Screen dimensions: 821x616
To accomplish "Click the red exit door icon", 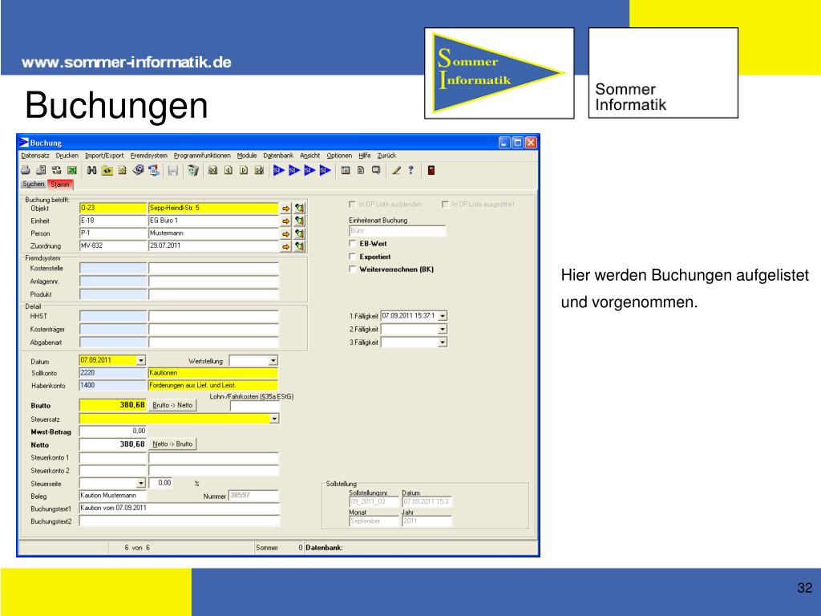I will [x=431, y=170].
